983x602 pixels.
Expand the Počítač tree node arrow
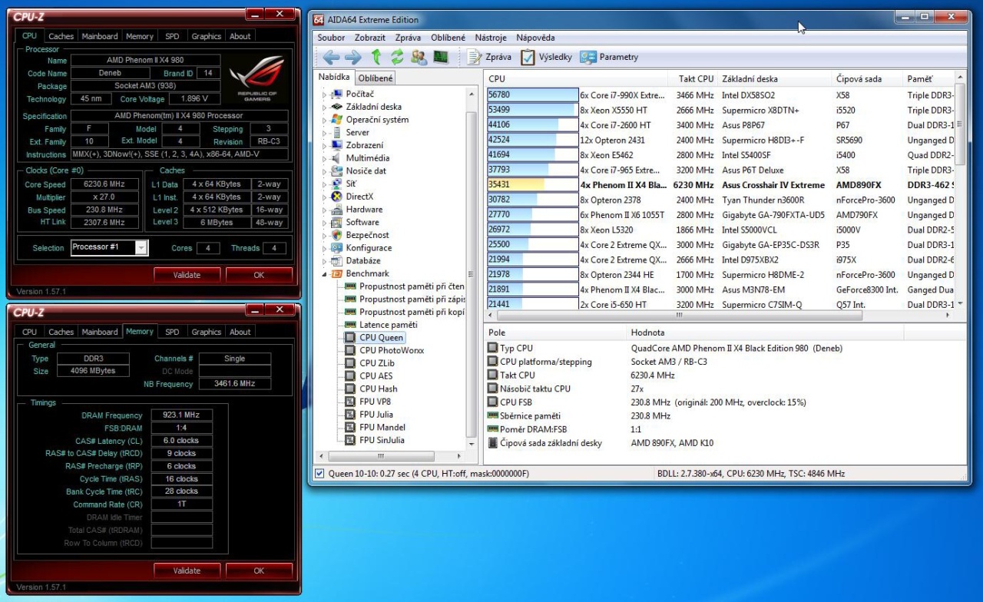pyautogui.click(x=324, y=94)
